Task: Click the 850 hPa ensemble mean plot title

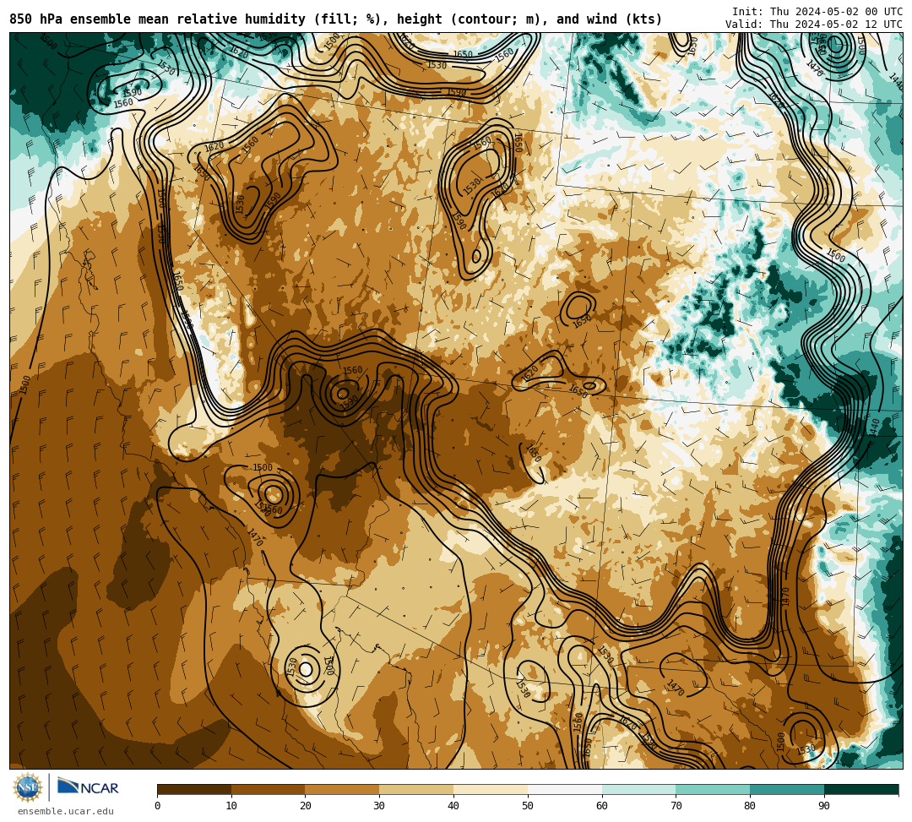Action: click(x=335, y=19)
